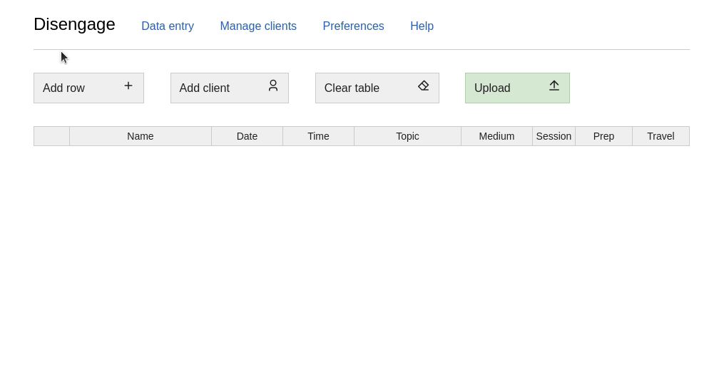Select the Travel column header
724x382 pixels.
(661, 136)
